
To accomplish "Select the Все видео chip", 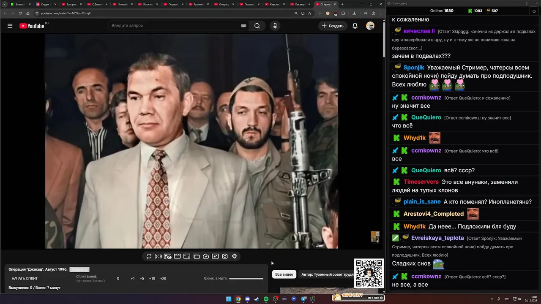I will click(284, 274).
